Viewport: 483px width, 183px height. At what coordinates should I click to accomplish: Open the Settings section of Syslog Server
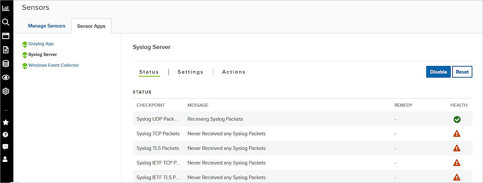[x=191, y=72]
